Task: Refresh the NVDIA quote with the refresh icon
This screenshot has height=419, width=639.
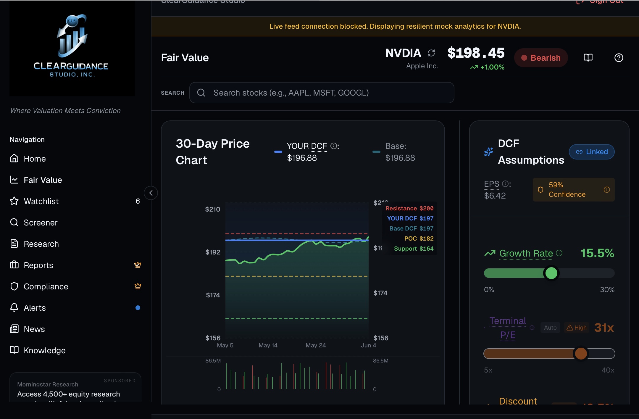Action: (431, 53)
